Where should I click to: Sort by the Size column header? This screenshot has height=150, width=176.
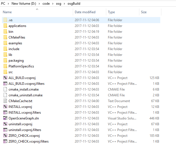[144, 12]
